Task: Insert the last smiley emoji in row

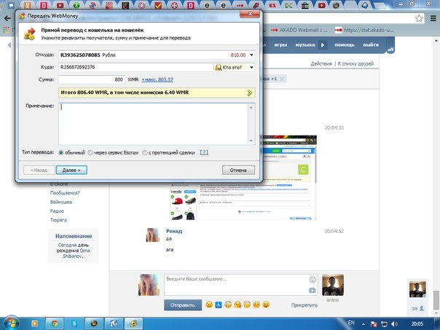Action: pos(266,305)
